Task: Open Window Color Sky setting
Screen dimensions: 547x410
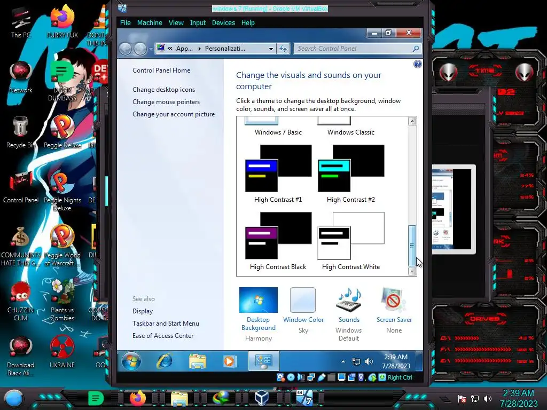Action: point(303,310)
